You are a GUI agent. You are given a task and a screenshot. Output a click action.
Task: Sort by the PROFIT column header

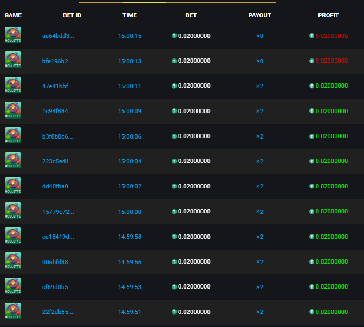(328, 15)
